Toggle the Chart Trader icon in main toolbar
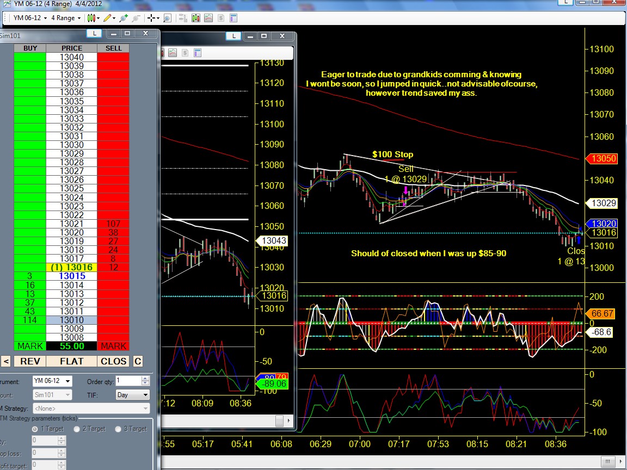Screen dimensions: 627x470 point(183,18)
